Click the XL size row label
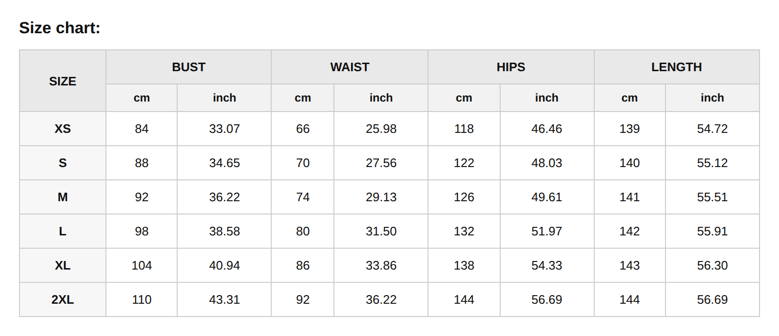Image resolution: width=779 pixels, height=336 pixels. 63,265
